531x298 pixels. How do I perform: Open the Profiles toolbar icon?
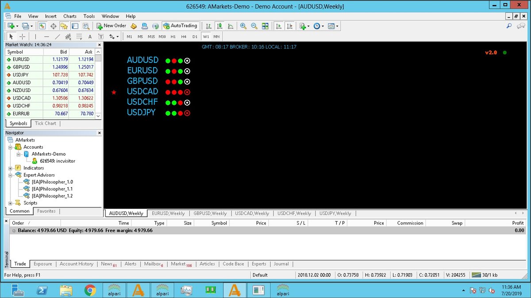click(x=25, y=26)
